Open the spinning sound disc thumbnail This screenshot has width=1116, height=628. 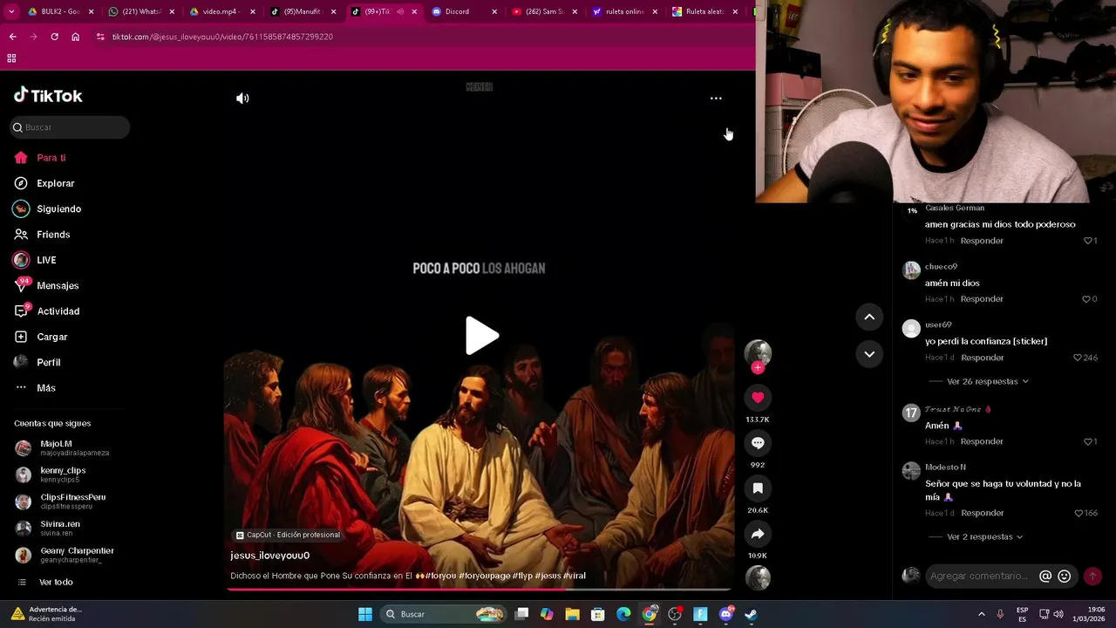(x=758, y=577)
